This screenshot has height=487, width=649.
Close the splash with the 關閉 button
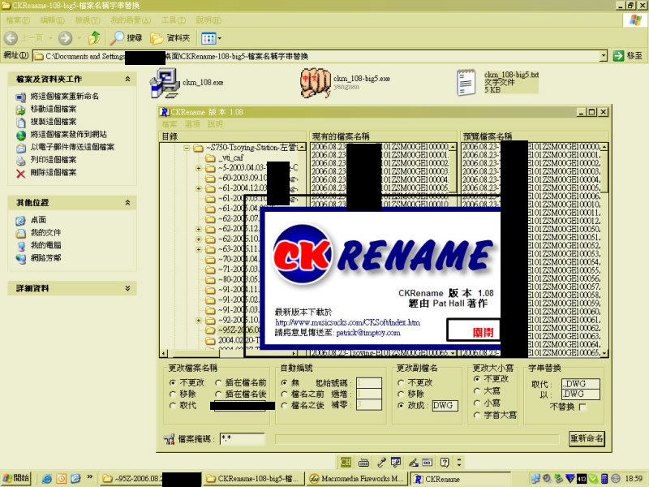[475, 332]
